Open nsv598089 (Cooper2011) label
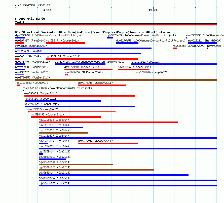This screenshot has width=224, height=203. (x=41, y=93)
